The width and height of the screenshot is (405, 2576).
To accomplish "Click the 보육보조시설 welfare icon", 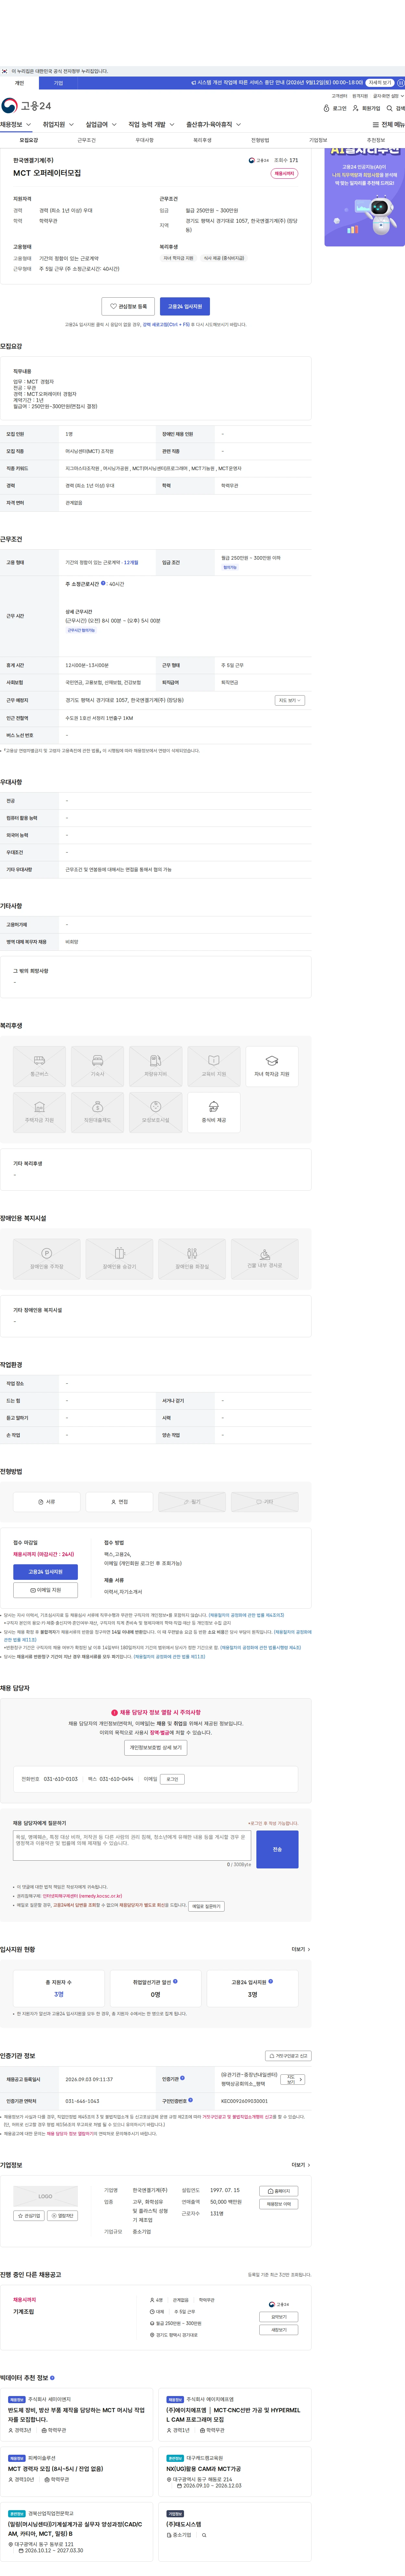I will 156,1112.
